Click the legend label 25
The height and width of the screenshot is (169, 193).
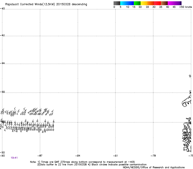coord(147,7)
